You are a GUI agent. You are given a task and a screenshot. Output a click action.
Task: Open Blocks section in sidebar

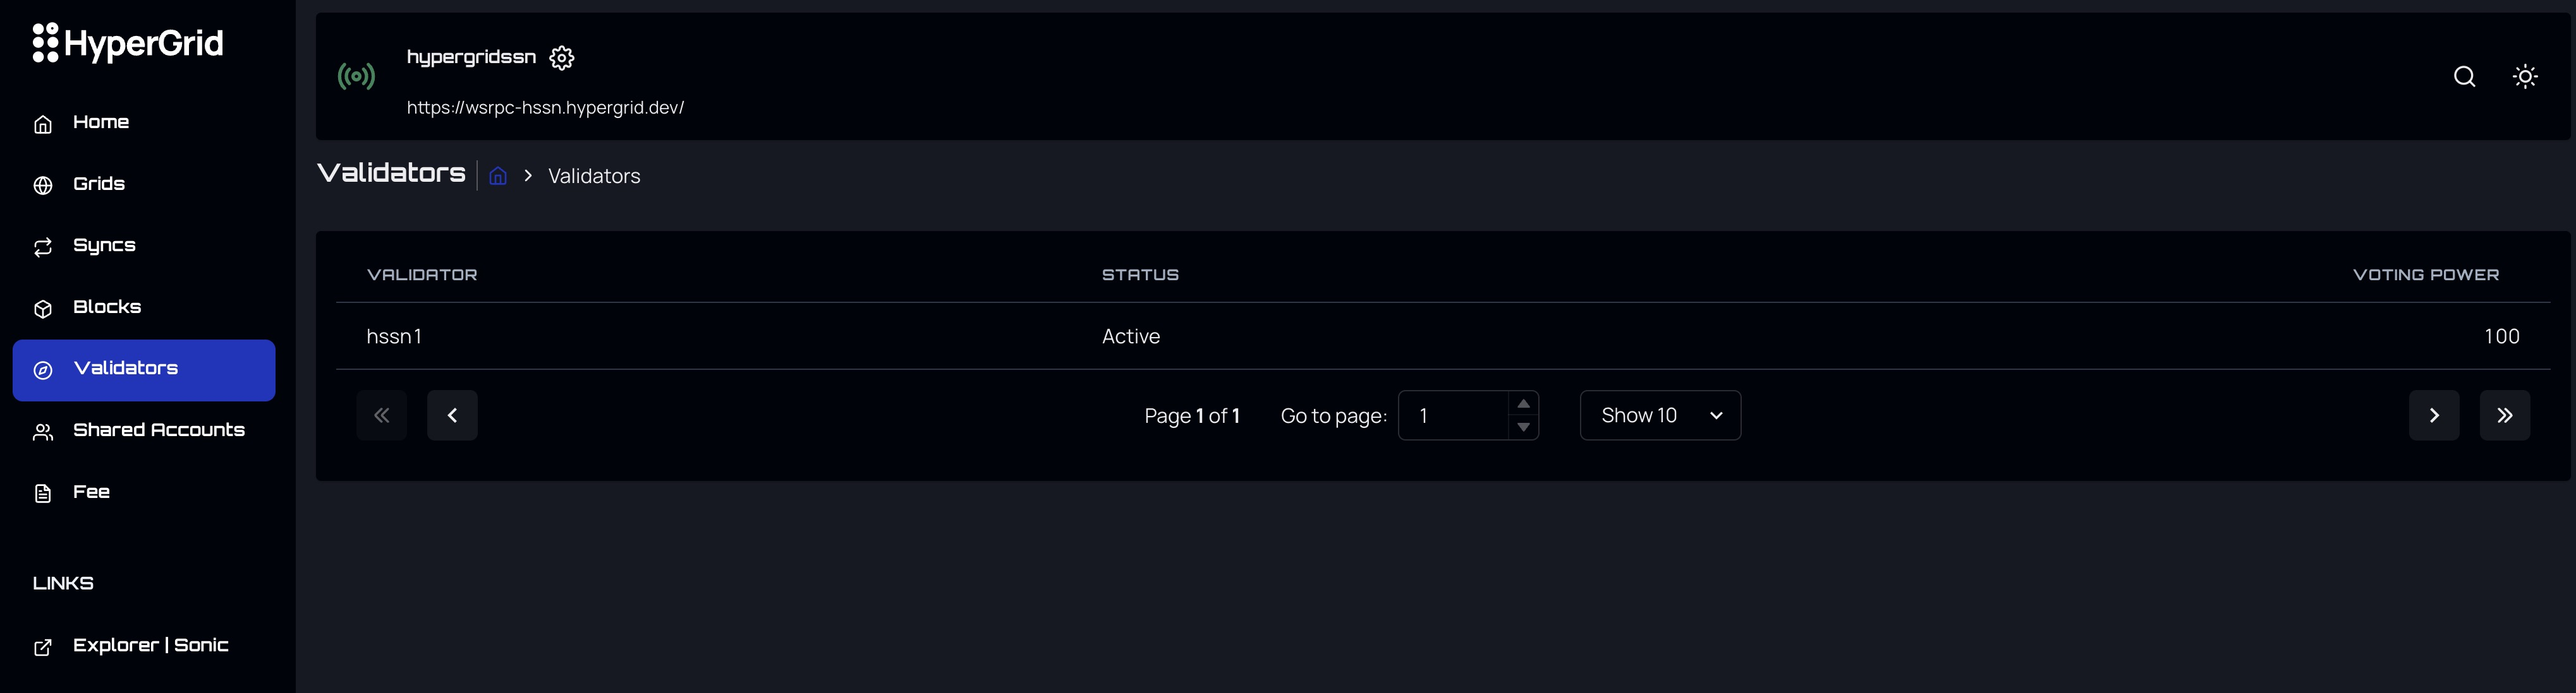106,307
